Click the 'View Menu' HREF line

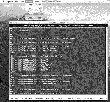(x=30, y=66)
